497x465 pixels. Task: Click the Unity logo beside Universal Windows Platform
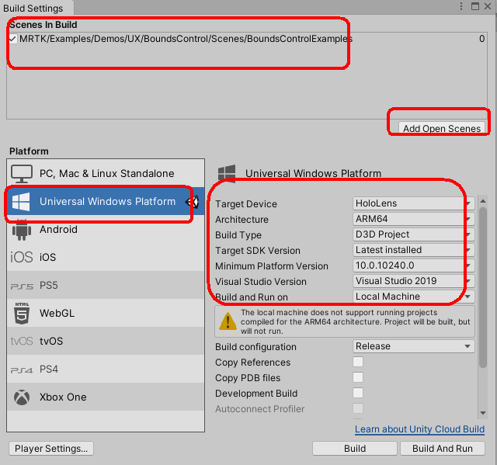pos(193,202)
